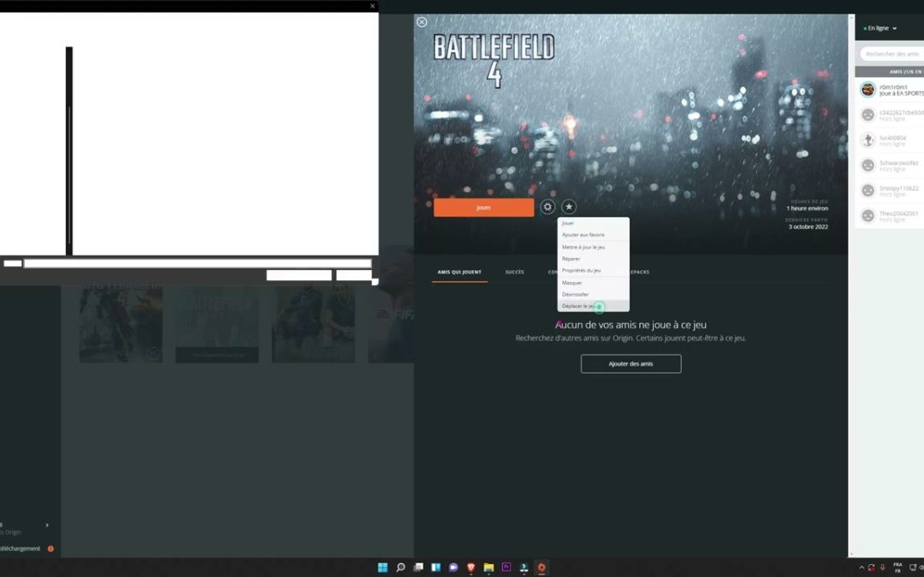Select friend Theo20042001 in the list
Image resolution: width=924 pixels, height=577 pixels.
[x=889, y=216]
